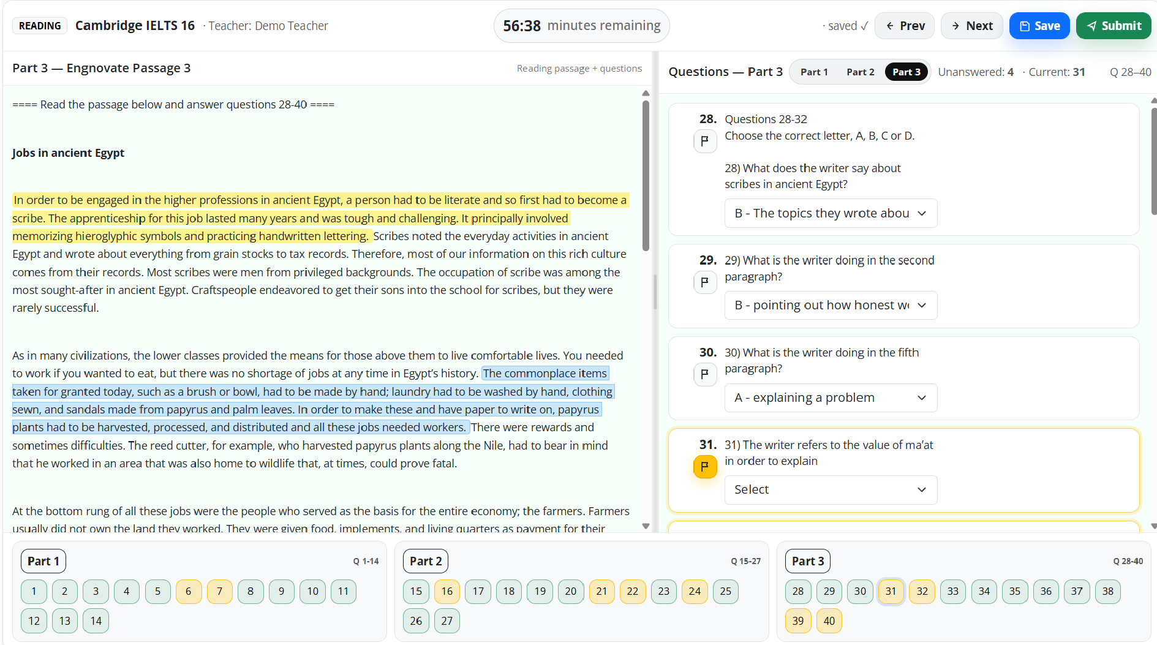Unflag the highlighted question 31
Image resolution: width=1157 pixels, height=645 pixels.
pyautogui.click(x=705, y=467)
